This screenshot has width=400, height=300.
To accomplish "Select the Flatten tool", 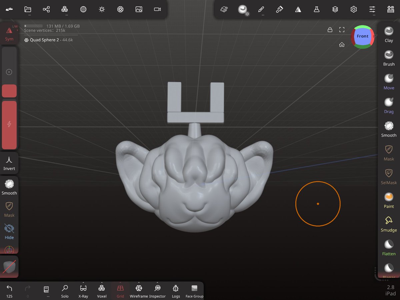I will [x=389, y=247].
